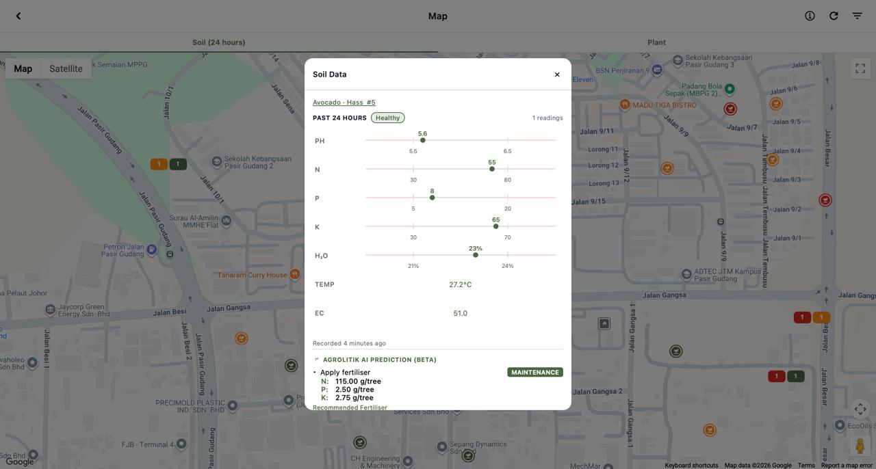Image resolution: width=876 pixels, height=469 pixels.
Task: Select orange plant marker near Jalan 9/4
Action: click(772, 159)
